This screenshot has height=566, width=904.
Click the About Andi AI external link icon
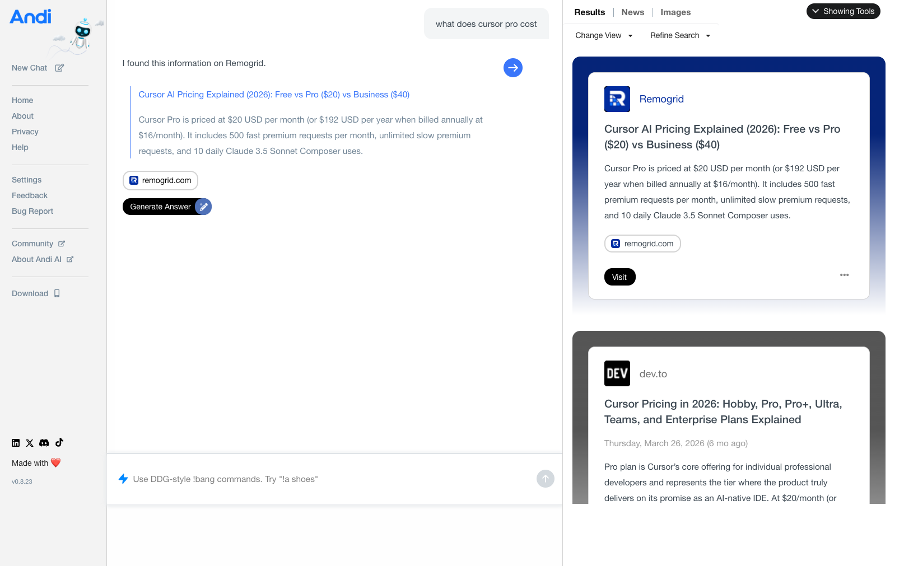70,259
